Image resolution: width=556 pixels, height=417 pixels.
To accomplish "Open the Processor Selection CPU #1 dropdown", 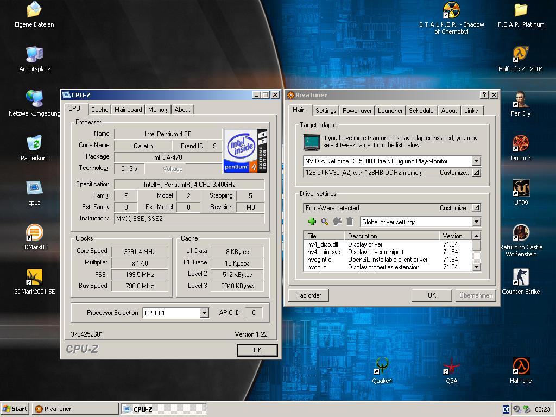I will pyautogui.click(x=204, y=313).
